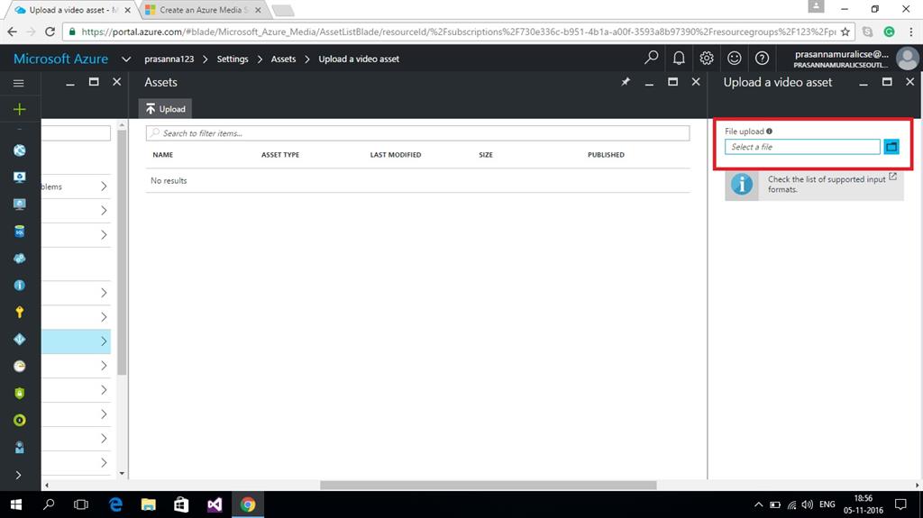The image size is (923, 518).
Task: Sort assets by SIZE column header
Action: [x=486, y=155]
